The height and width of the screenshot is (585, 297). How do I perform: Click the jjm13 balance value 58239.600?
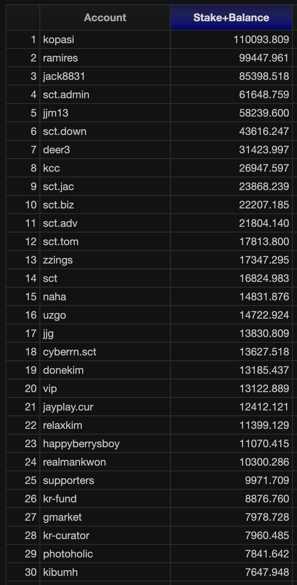point(264,113)
